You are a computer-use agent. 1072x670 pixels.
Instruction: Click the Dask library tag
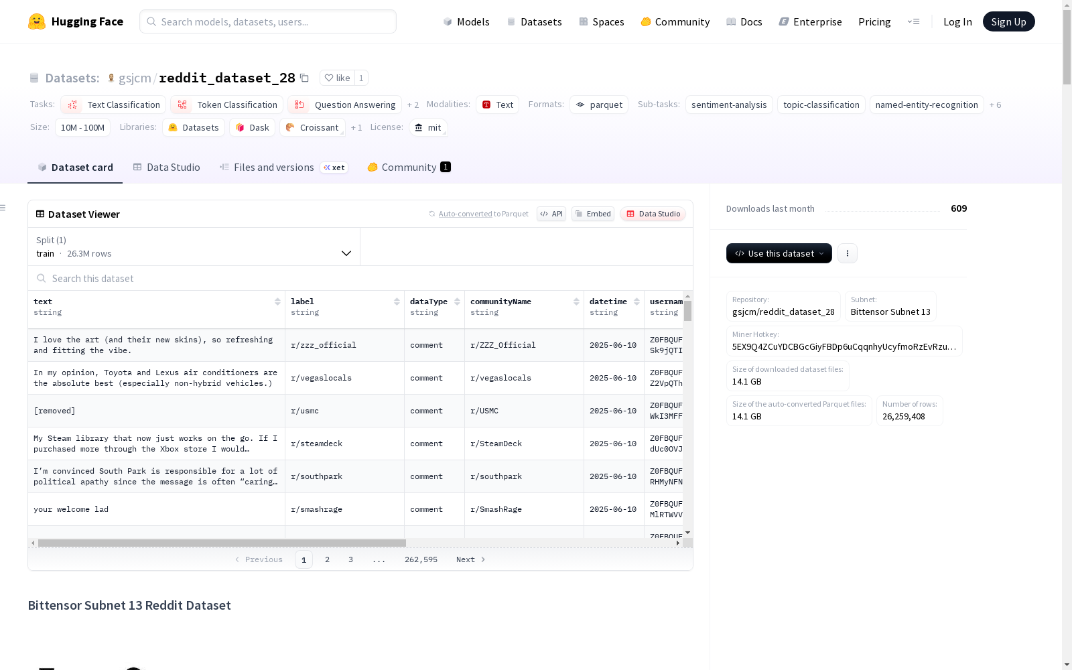pyautogui.click(x=252, y=127)
